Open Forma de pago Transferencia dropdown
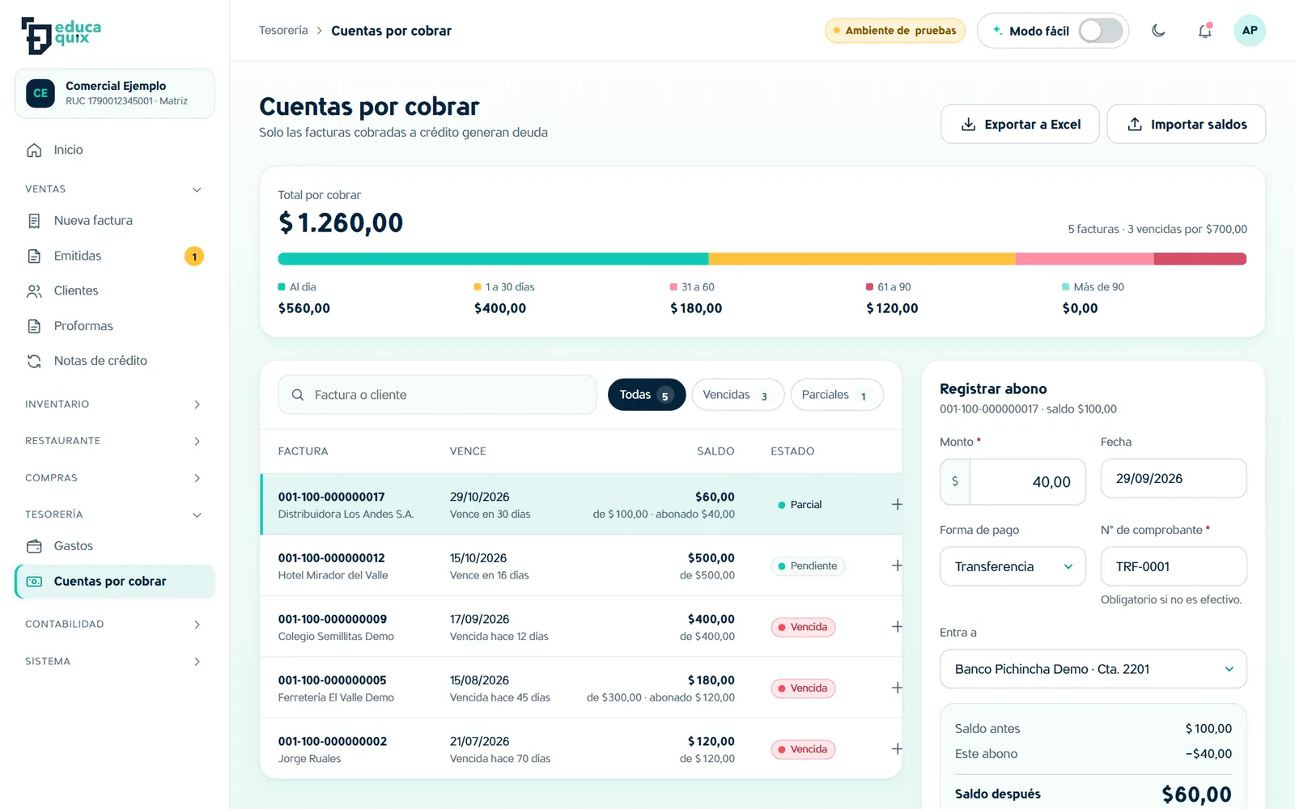This screenshot has width=1295, height=809. click(x=1013, y=566)
